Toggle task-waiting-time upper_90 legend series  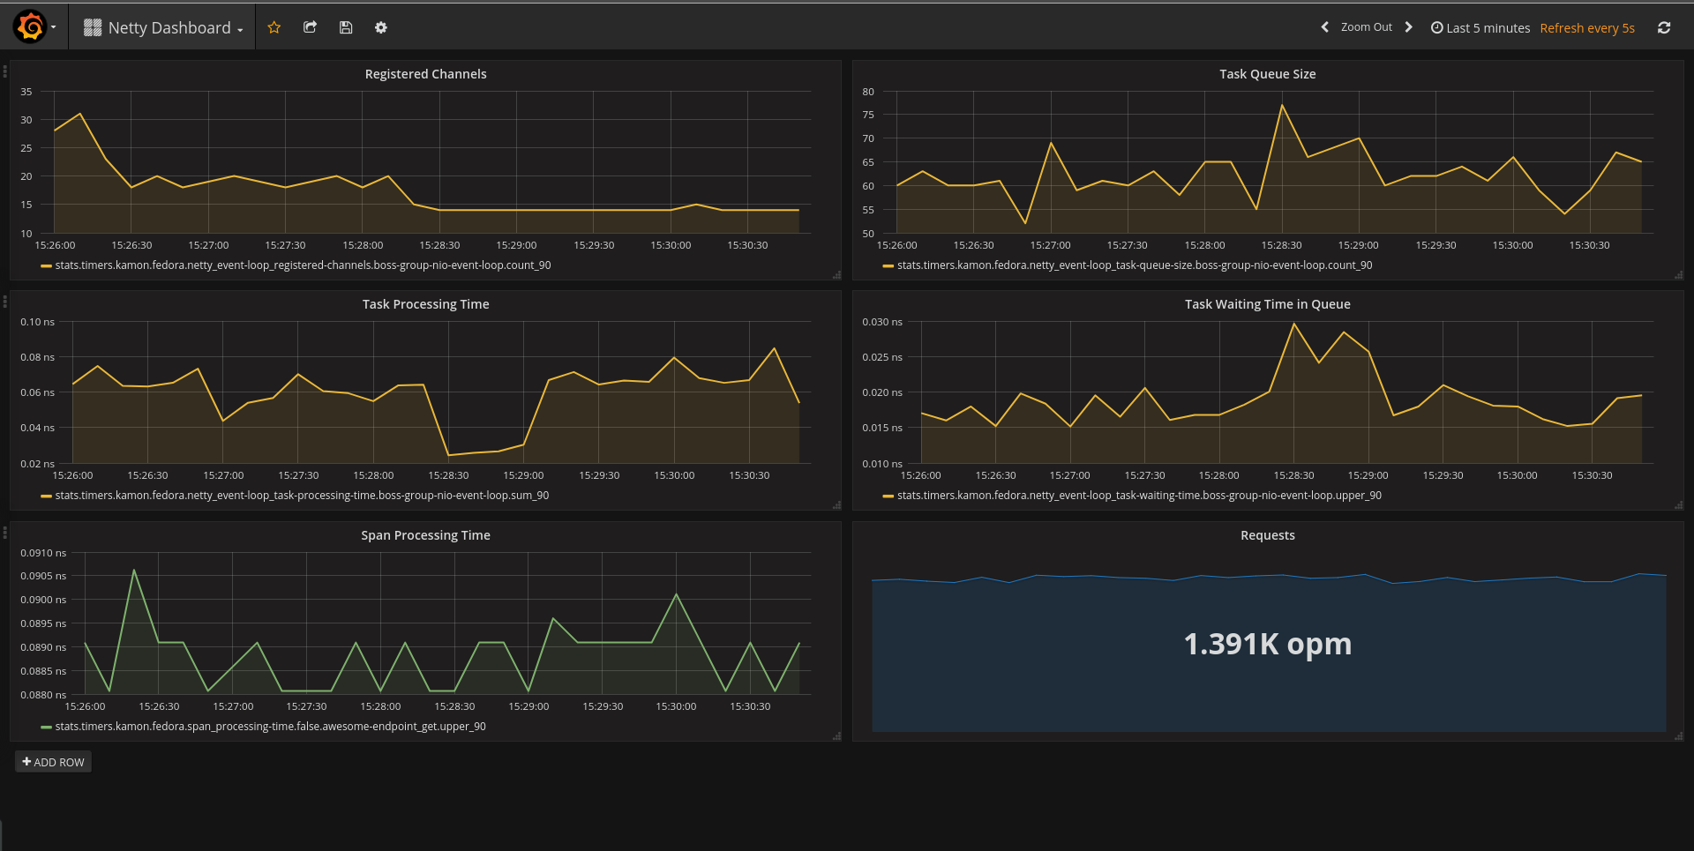click(1139, 496)
